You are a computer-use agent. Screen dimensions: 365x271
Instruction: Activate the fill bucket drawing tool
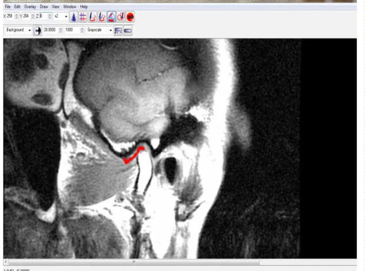(x=112, y=17)
